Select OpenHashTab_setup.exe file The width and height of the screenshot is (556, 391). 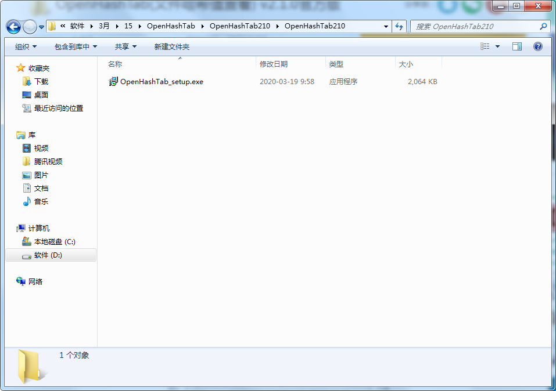coord(161,82)
